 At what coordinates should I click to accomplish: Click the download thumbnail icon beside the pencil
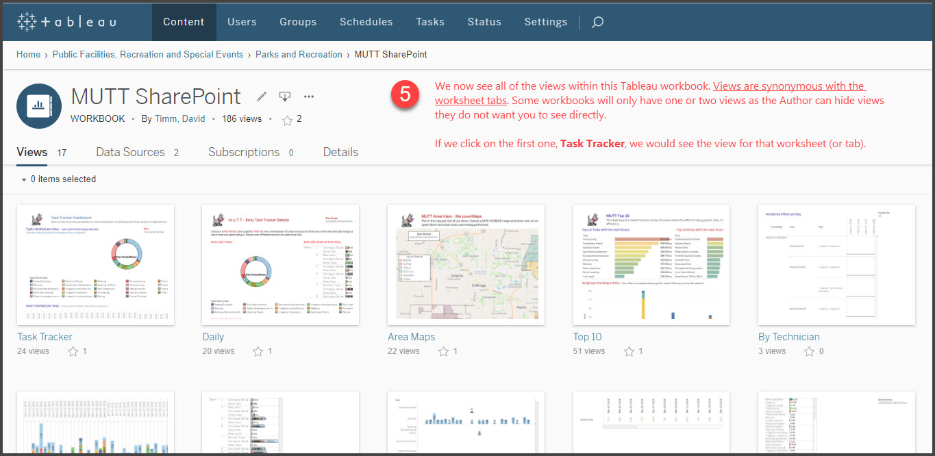(285, 97)
